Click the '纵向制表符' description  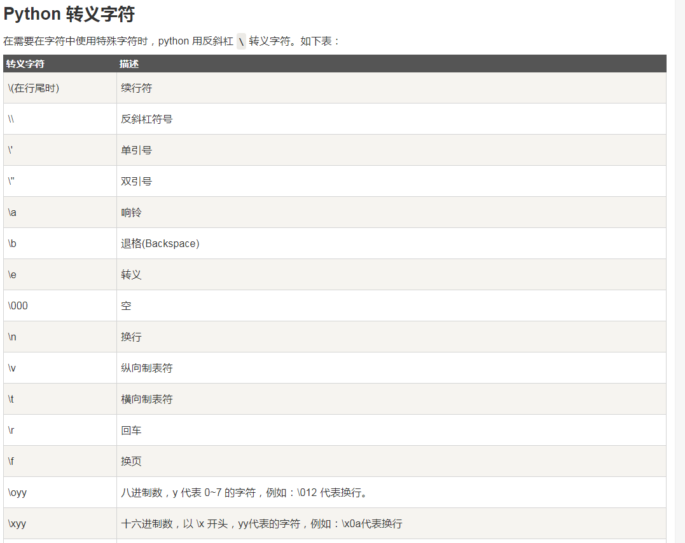click(147, 368)
